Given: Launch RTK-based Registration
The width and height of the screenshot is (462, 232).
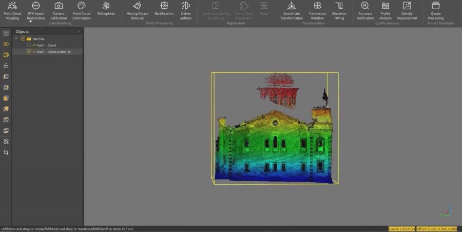Looking at the screenshot, I should click(36, 10).
